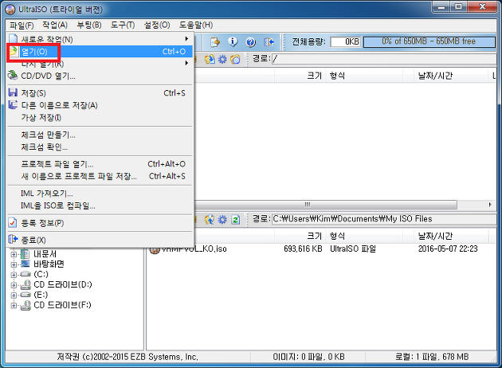Viewport: 502px width, 368px height.
Task: Open 프로젝트 파일 열기... entry
Action: pyautogui.click(x=100, y=164)
